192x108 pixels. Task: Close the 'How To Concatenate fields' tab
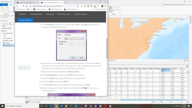(38, 3)
